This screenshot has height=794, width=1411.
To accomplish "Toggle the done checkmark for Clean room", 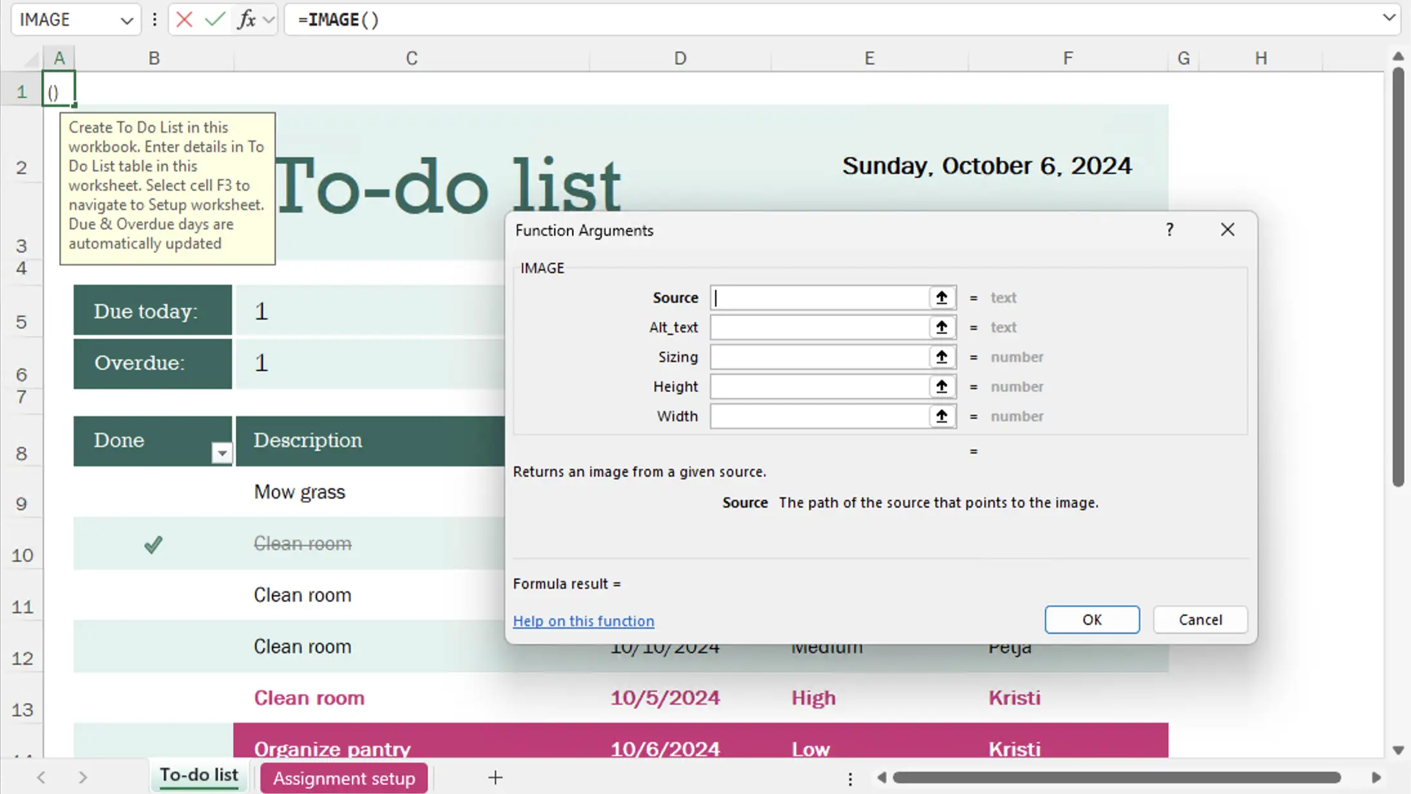I will coord(153,545).
